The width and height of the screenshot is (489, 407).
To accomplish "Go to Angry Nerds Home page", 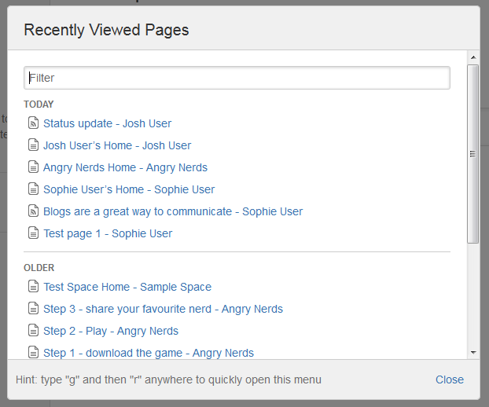I will point(125,167).
